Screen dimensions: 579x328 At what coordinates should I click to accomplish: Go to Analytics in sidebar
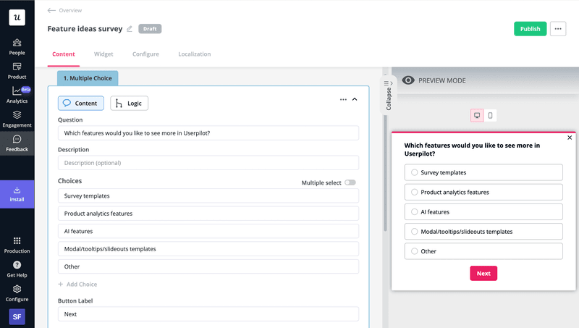point(17,91)
